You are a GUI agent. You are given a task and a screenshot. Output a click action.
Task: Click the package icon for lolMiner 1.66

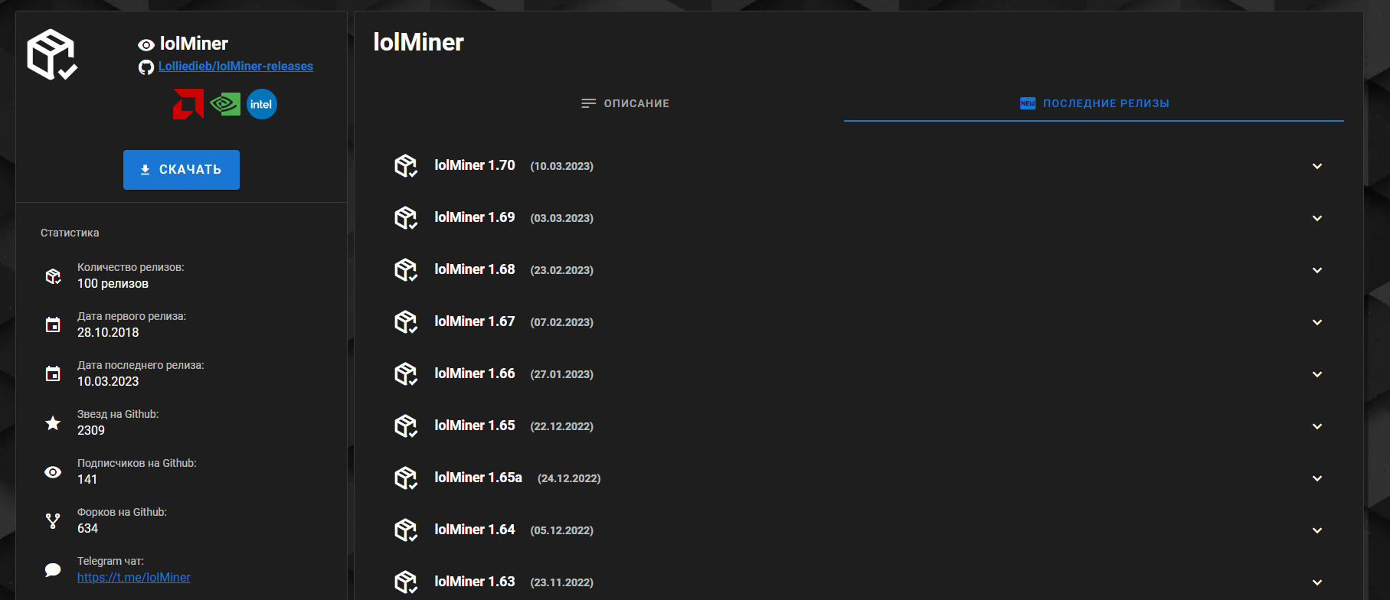click(x=406, y=374)
